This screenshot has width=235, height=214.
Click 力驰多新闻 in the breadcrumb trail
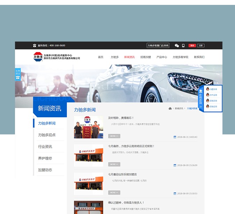click(192, 108)
